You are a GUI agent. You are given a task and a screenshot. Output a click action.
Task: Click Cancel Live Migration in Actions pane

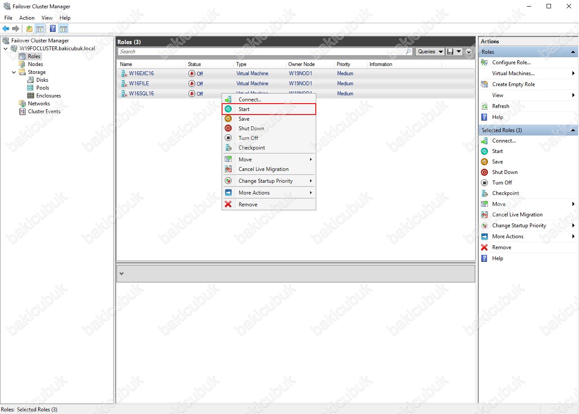pyautogui.click(x=517, y=215)
